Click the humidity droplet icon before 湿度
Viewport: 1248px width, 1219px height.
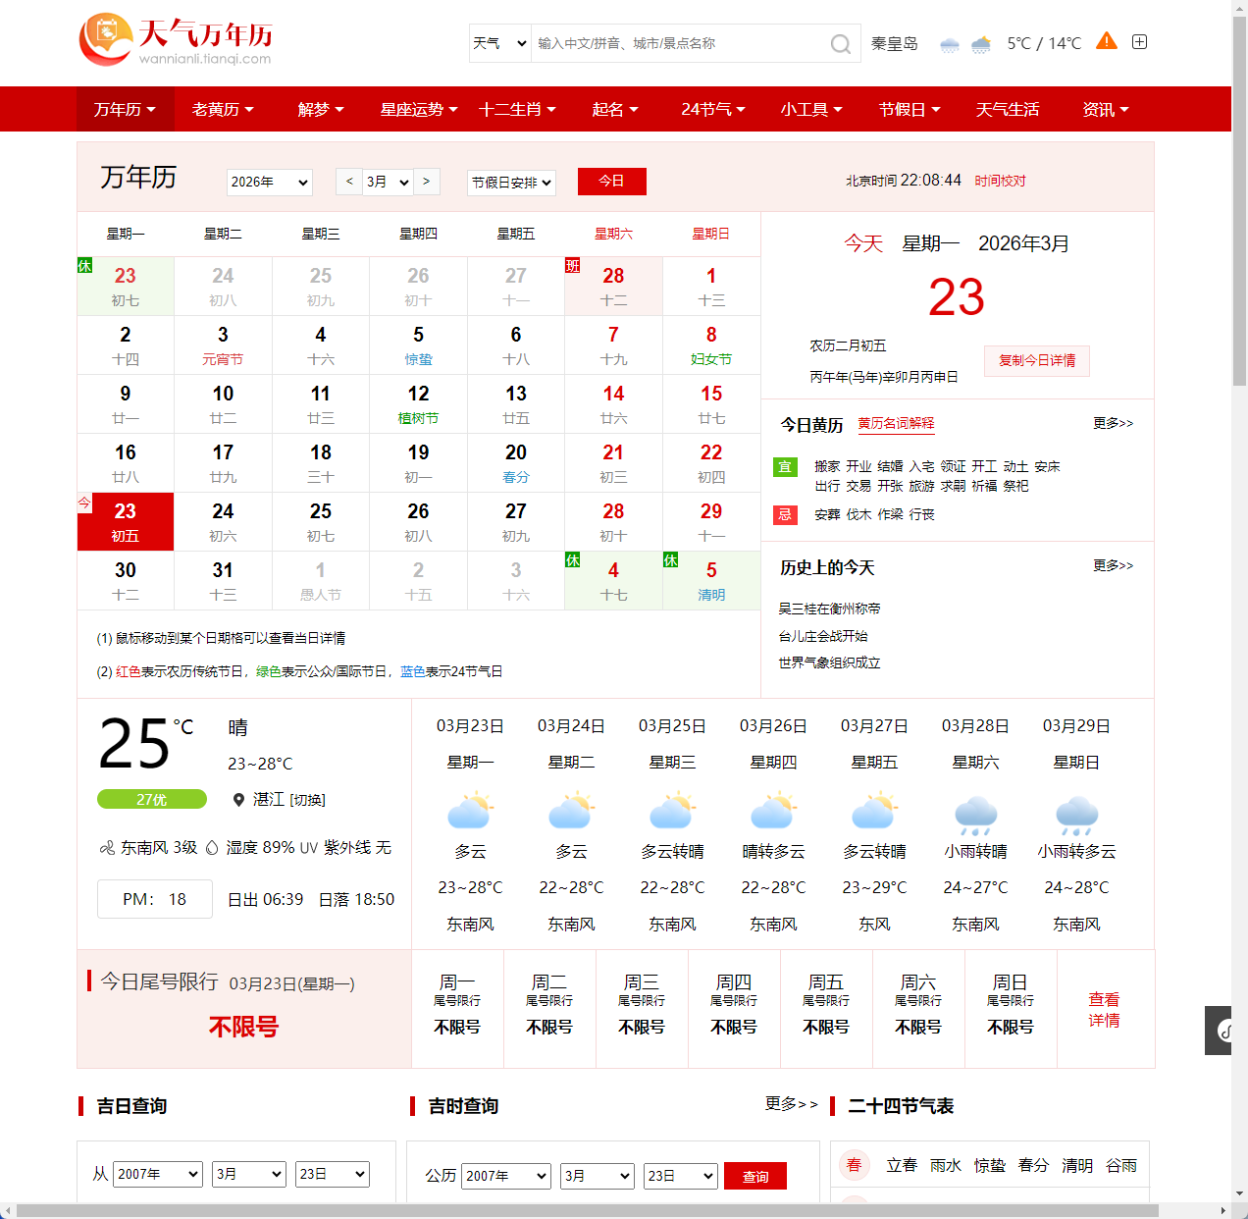point(214,848)
